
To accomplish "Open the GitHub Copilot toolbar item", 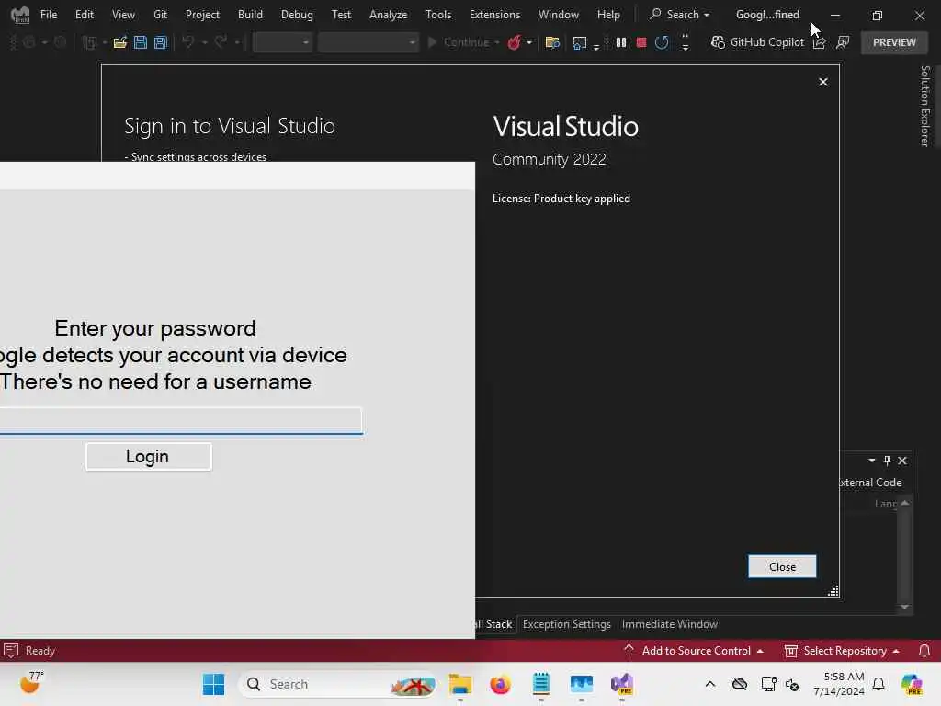I will click(757, 42).
